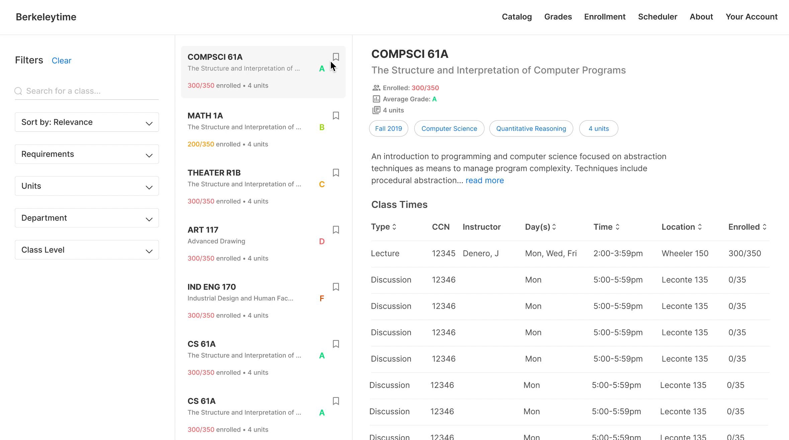The height and width of the screenshot is (440, 789).
Task: Click the units stack icon in details
Action: 376,110
